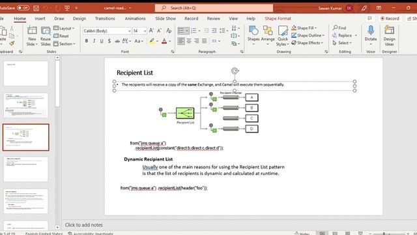Expand the Shape Outline dropdown
Image resolution: width=417 pixels, height=235 pixels.
pos(308,35)
